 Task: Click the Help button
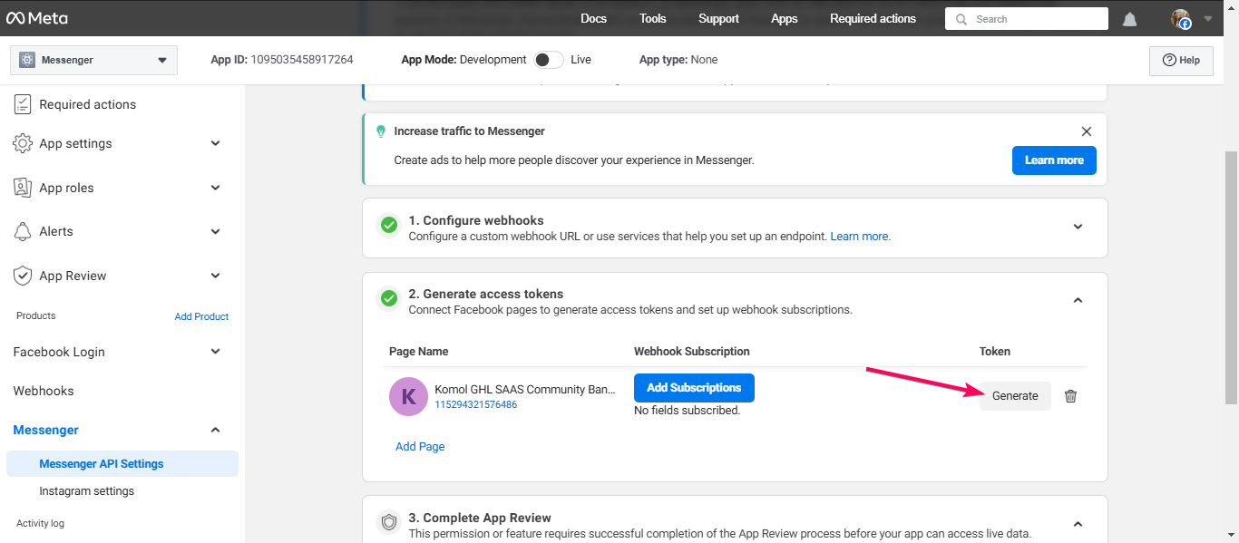point(1181,61)
